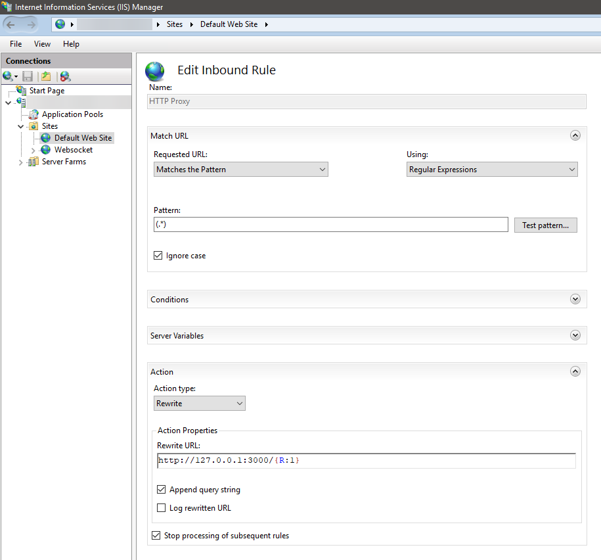601x560 pixels.
Task: Click Default Web Site in the breadcrumb
Action: 229,24
